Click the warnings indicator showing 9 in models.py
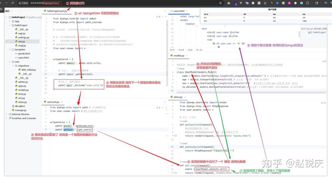The image size is (332, 177). 324,61
